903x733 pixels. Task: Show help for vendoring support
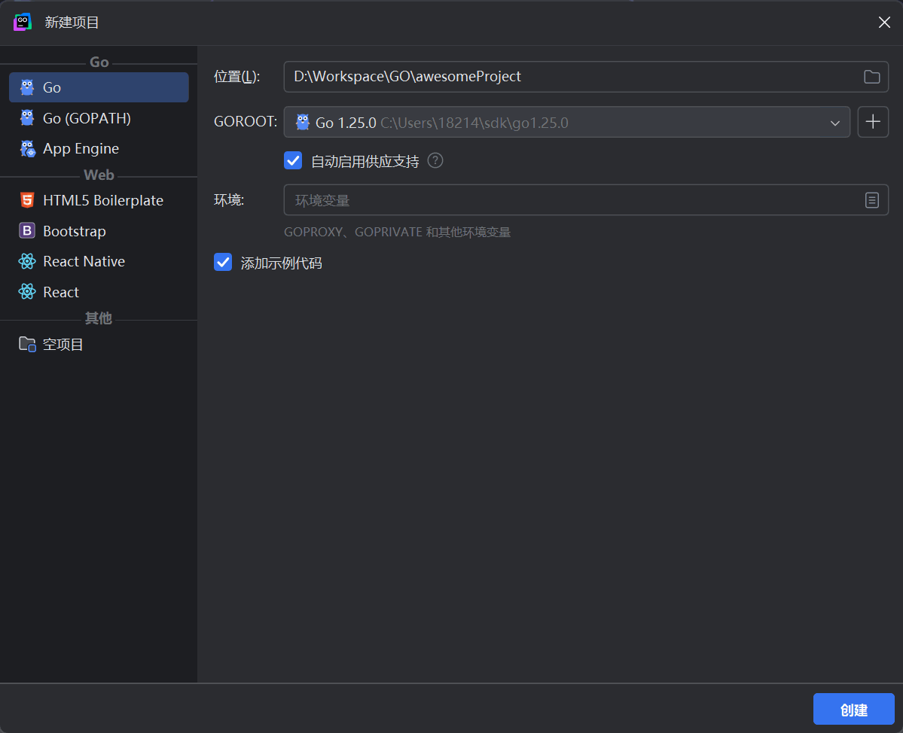coord(435,160)
